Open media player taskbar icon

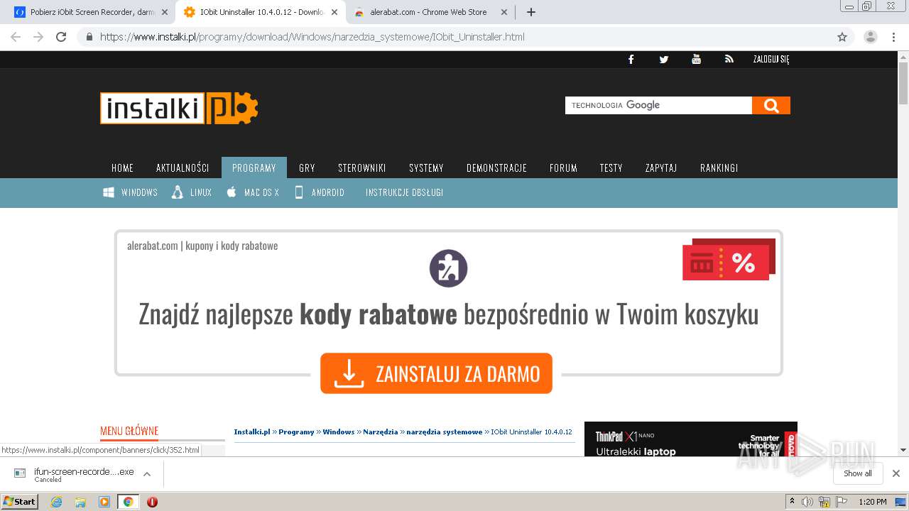pyautogui.click(x=104, y=502)
